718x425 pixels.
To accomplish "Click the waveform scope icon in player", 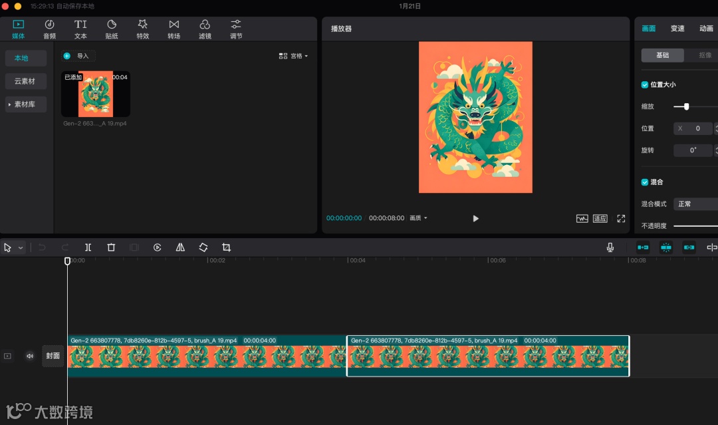I will (x=582, y=218).
